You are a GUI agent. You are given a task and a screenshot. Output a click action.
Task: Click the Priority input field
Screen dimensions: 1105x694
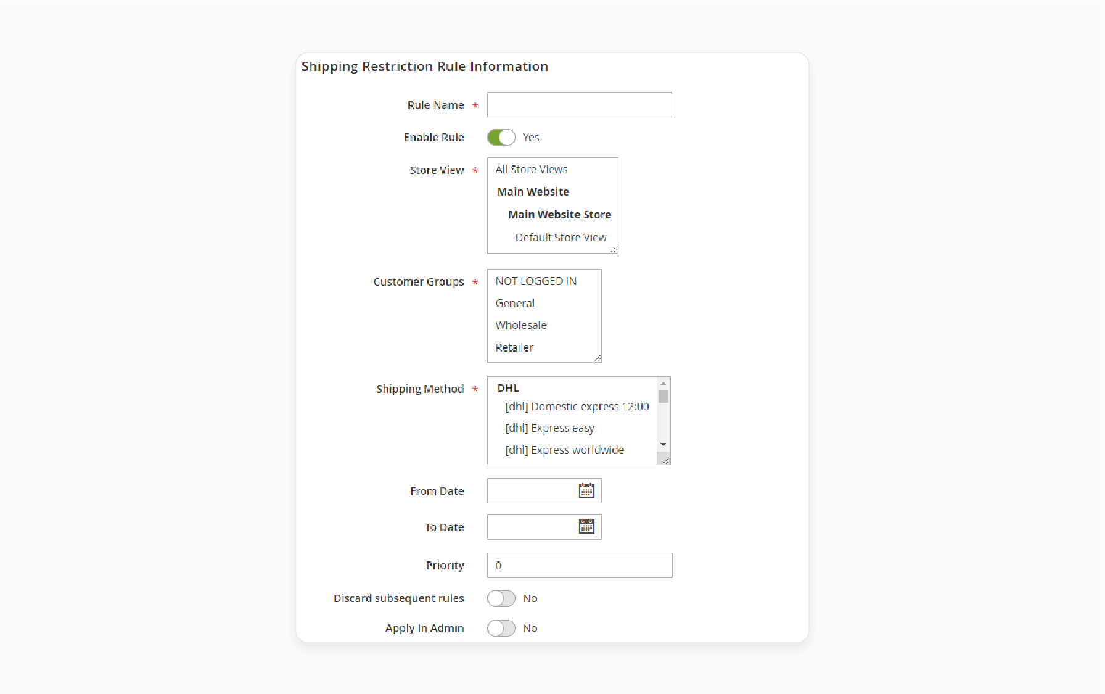tap(580, 565)
